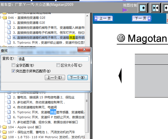The image size is (168, 139).
Task: Click page icon of 2. 变速箱输入转速 item
Action: pos(9,27)
